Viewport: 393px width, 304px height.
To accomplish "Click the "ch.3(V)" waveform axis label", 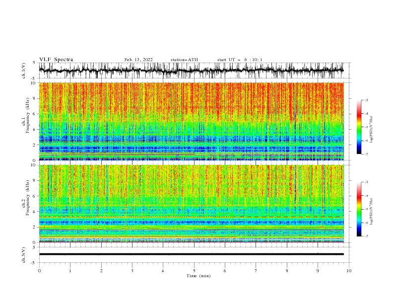I will (24, 255).
